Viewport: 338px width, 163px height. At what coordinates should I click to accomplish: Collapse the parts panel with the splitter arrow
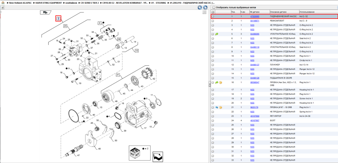pyautogui.click(x=210, y=85)
